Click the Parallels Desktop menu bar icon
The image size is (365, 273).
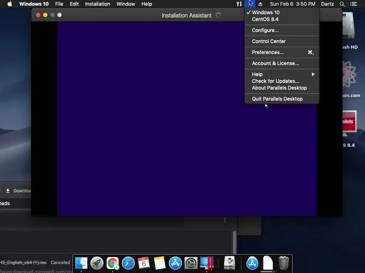point(250,4)
